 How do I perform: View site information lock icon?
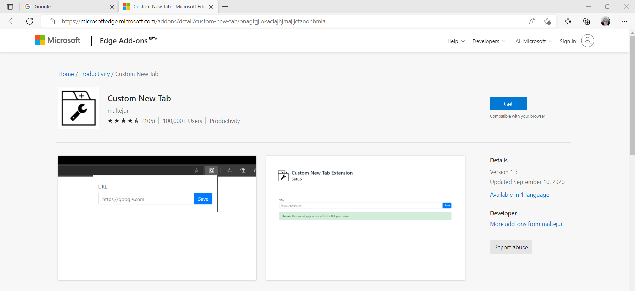click(52, 21)
